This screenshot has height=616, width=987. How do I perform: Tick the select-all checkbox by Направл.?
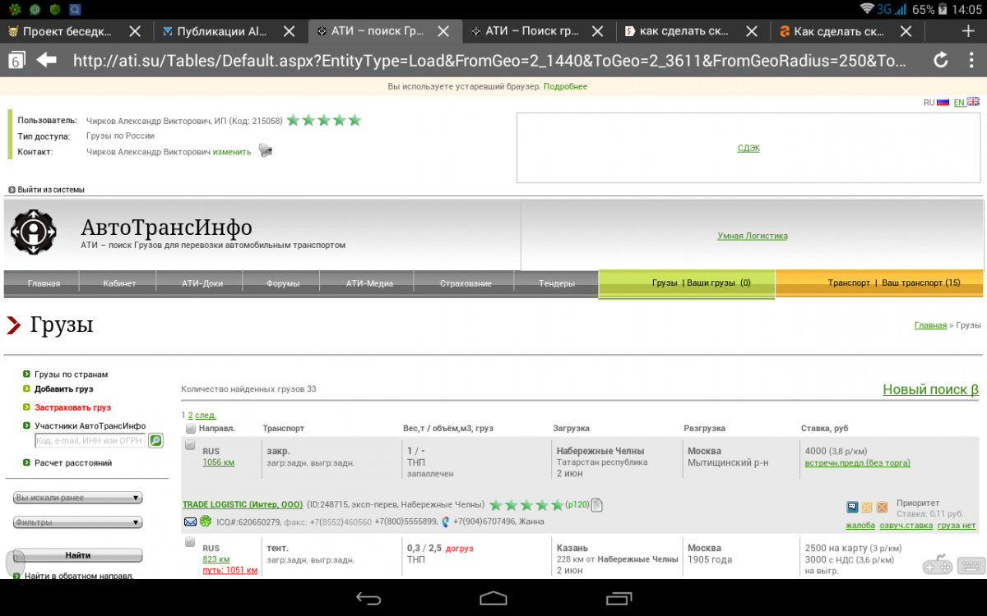point(191,429)
